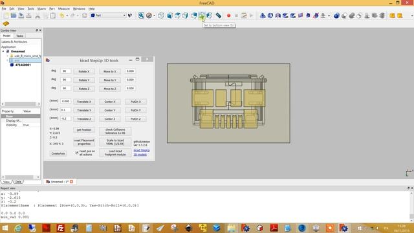Click the model tree horizontal scrollbar
Screen dimensions: 414x233
(21, 104)
